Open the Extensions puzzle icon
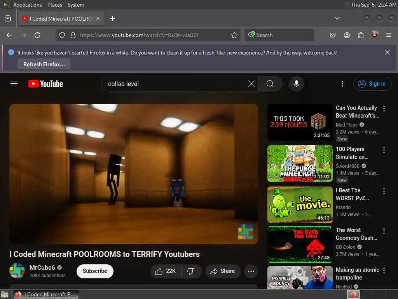This screenshot has width=398, height=299. coord(361,35)
